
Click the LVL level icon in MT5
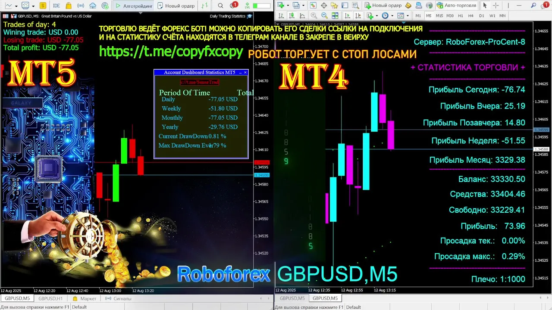[247, 6]
